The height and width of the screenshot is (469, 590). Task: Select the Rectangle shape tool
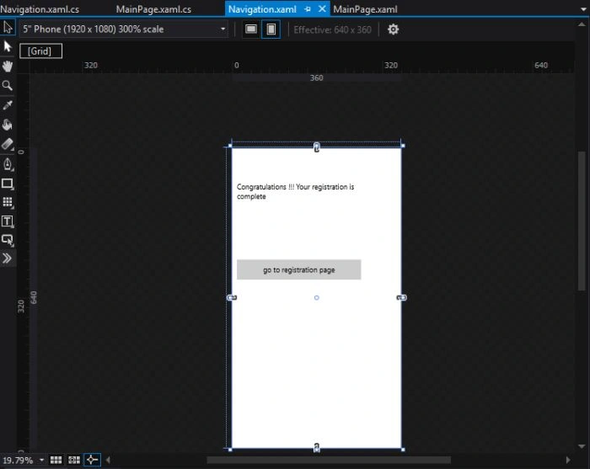(x=8, y=184)
